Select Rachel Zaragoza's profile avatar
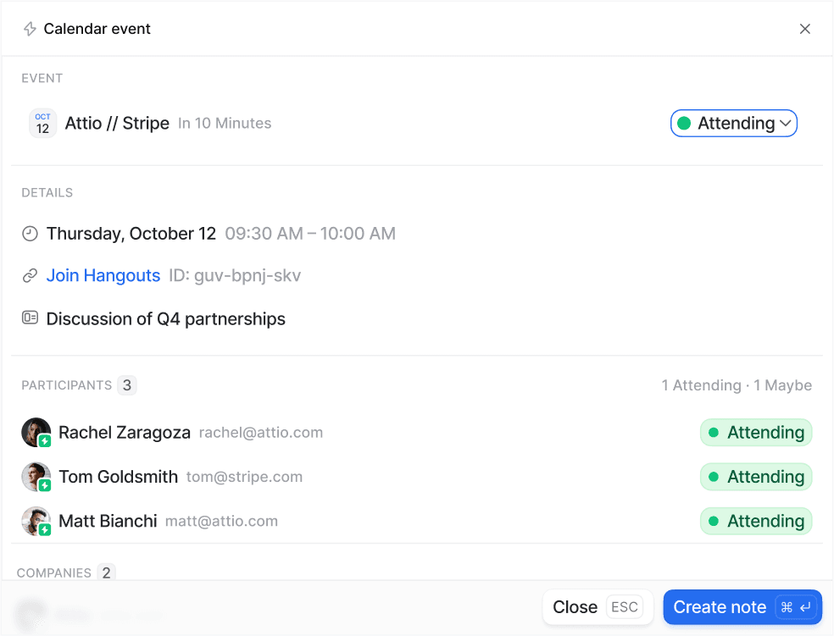The image size is (834, 636). [36, 432]
